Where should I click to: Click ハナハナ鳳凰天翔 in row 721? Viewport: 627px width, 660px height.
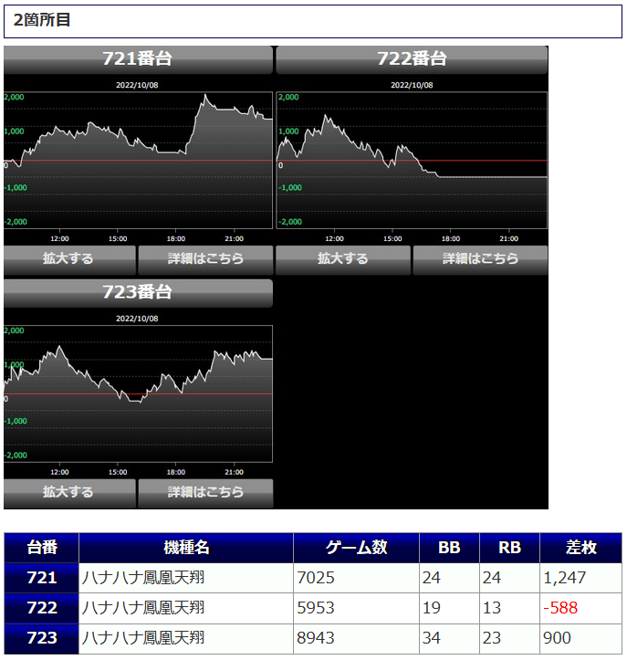click(x=143, y=578)
